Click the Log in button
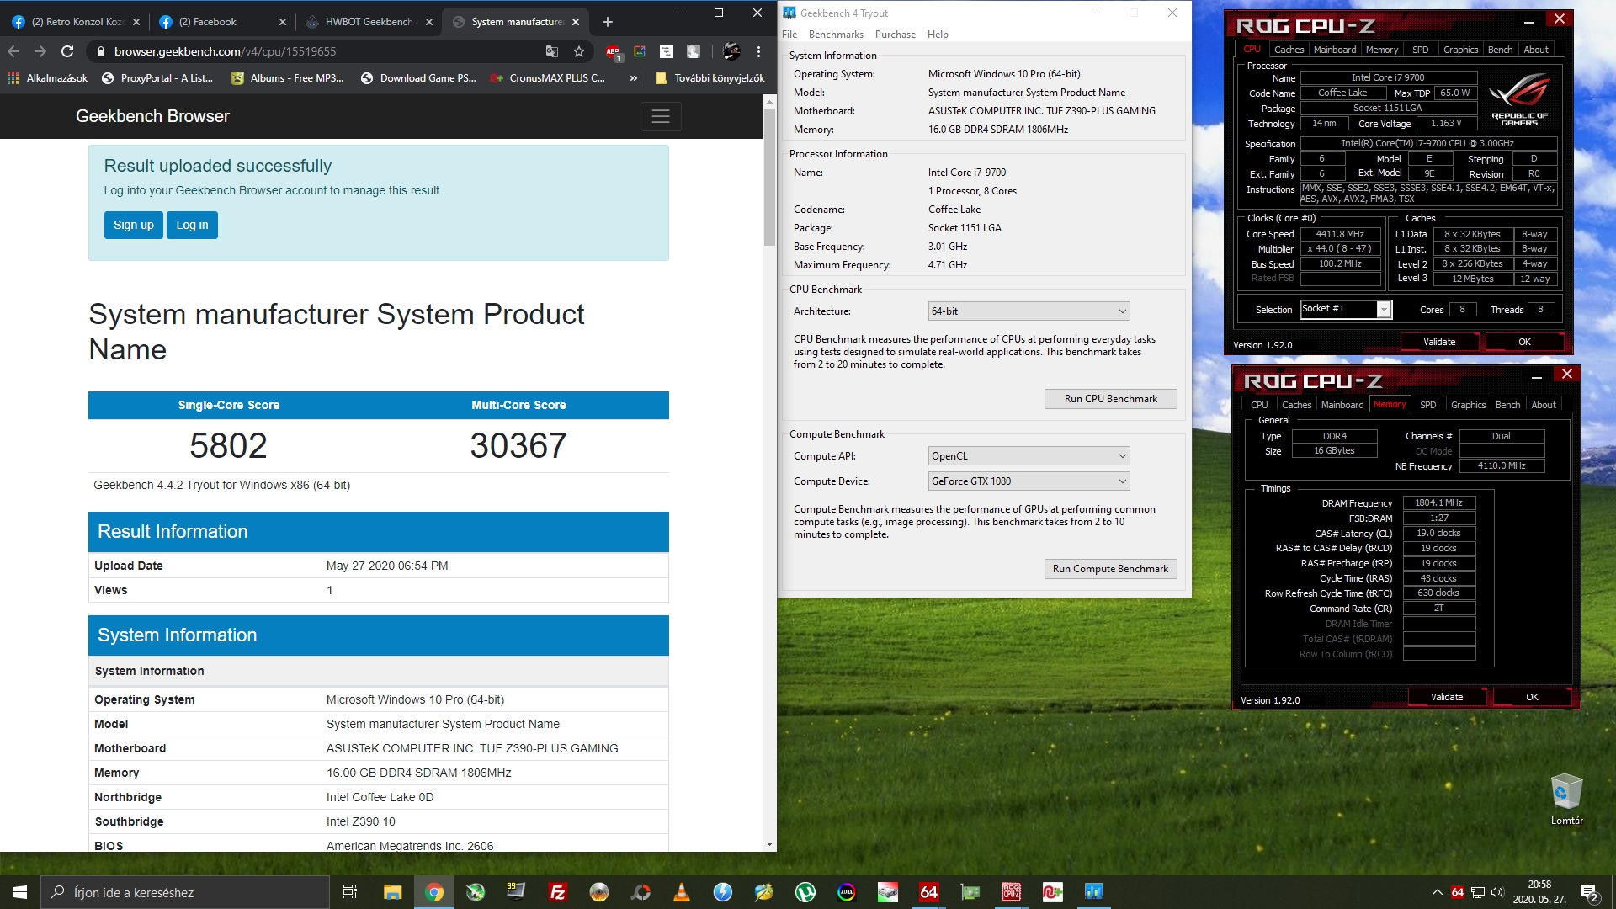Screen dimensions: 1616x909 point(192,225)
